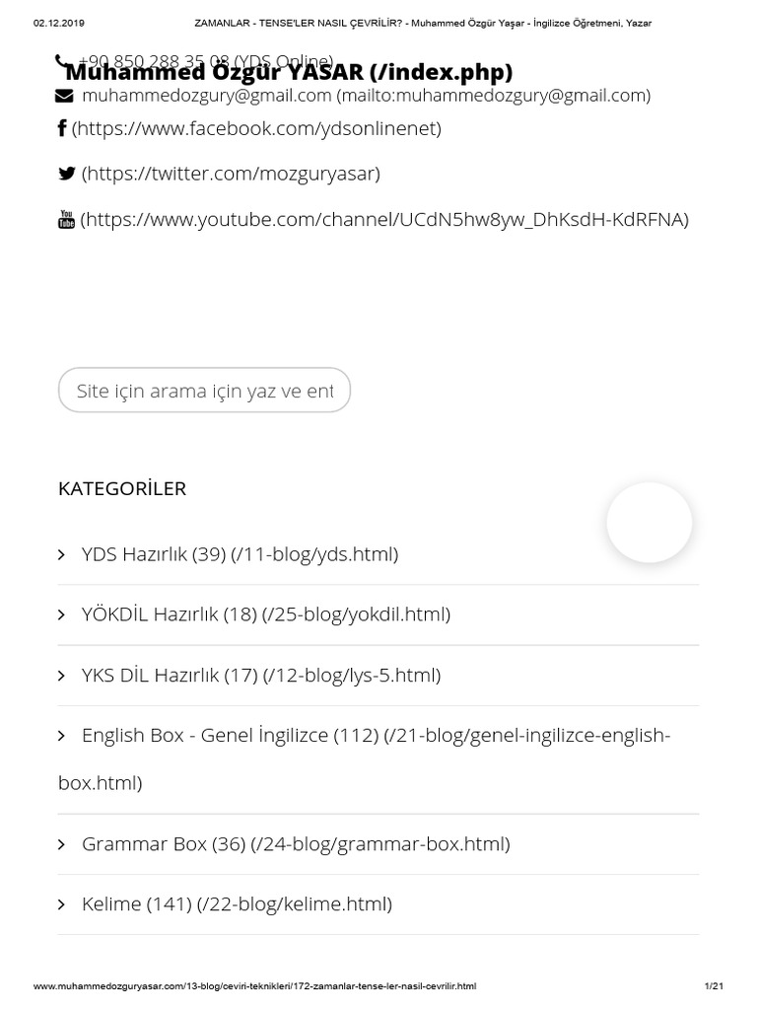Open the YouTube channel icon
This screenshot has height=1010, width=757.
pos(66,219)
